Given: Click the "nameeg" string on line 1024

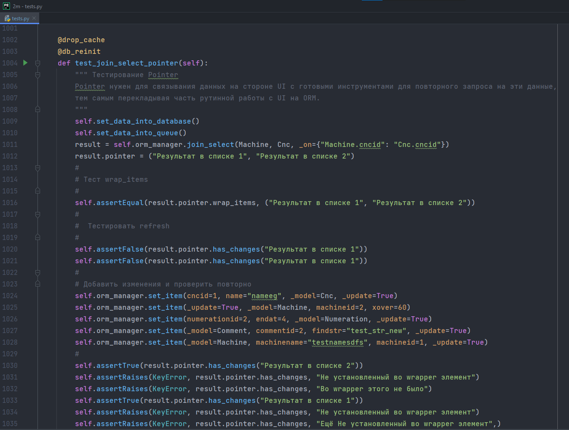Looking at the screenshot, I should click(x=264, y=296).
